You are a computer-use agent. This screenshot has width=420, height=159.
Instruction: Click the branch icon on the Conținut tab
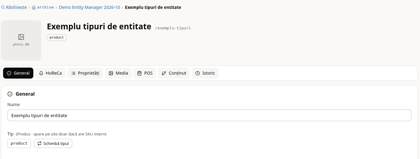(x=164, y=73)
